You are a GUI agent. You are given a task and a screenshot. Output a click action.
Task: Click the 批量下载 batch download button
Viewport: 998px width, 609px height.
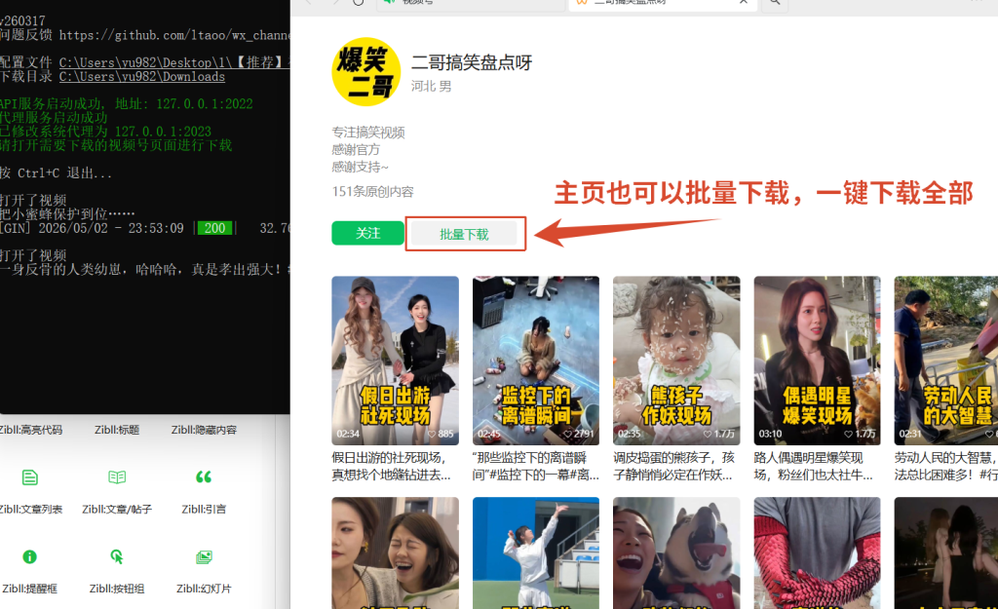[x=464, y=234]
